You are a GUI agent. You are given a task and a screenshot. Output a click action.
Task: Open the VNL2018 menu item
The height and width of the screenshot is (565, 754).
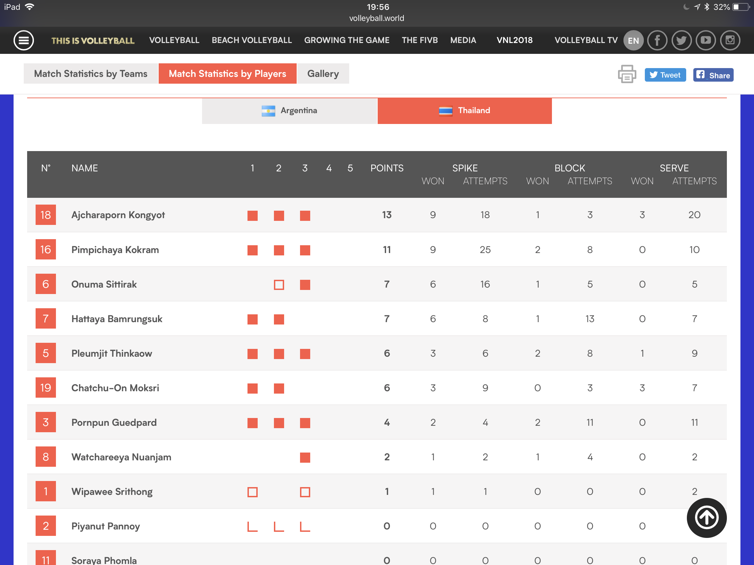[514, 40]
